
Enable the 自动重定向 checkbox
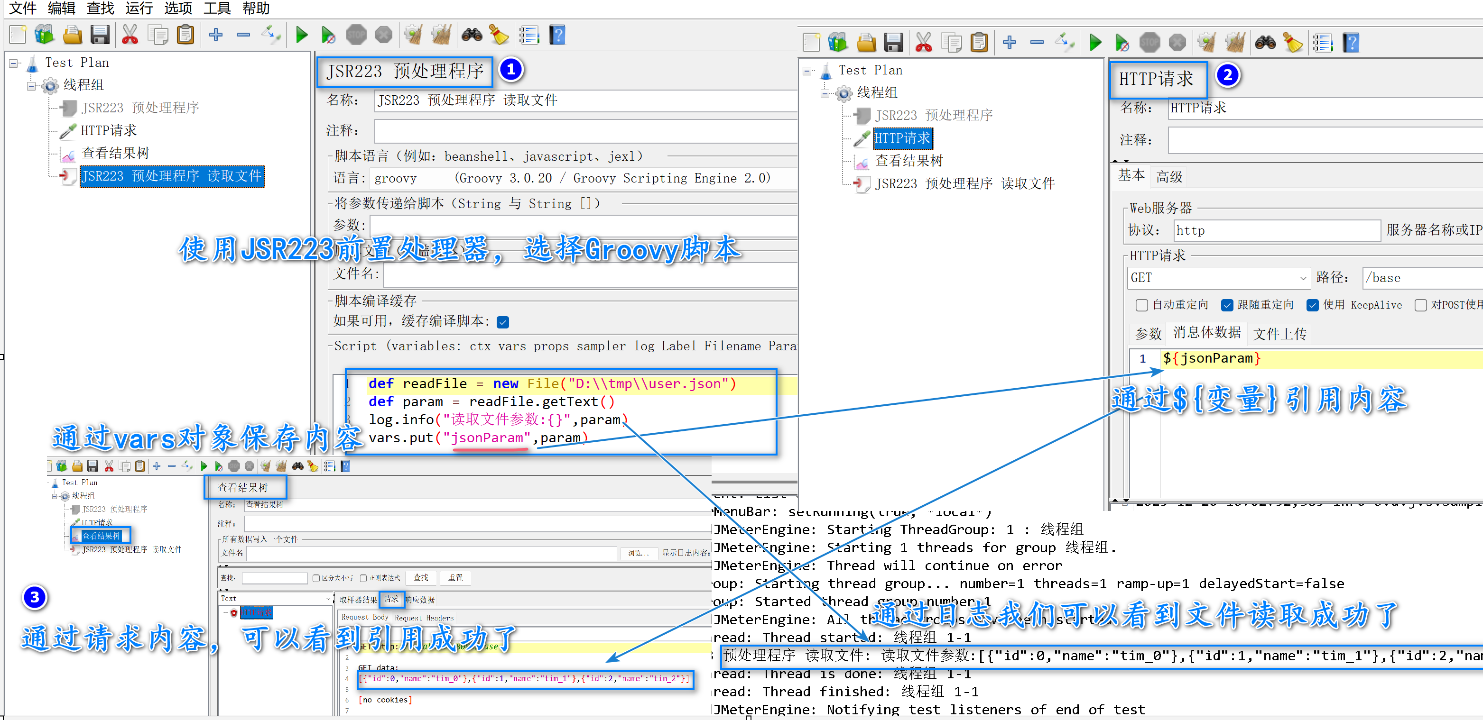[1141, 305]
